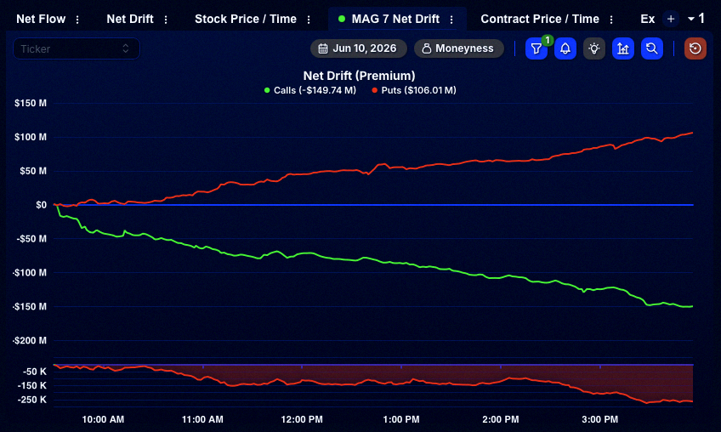Image resolution: width=721 pixels, height=432 pixels.
Task: Click the Moneyness filter button
Action: coord(459,48)
